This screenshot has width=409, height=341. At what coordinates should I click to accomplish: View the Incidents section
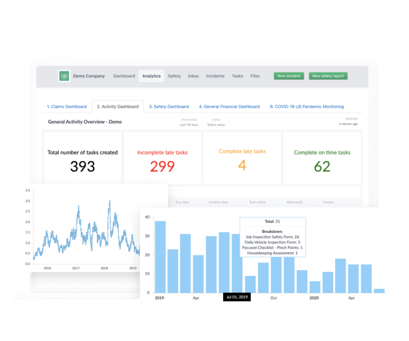214,76
